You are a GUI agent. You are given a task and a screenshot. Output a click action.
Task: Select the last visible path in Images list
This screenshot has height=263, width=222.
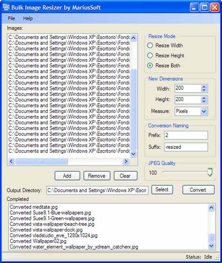(69, 151)
